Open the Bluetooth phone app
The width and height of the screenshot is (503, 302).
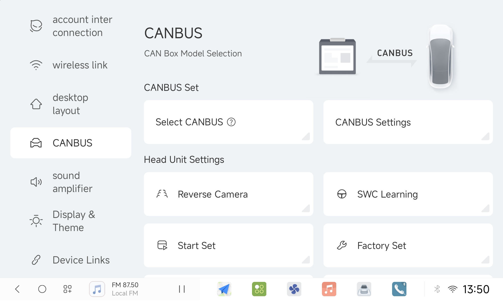[x=399, y=289]
